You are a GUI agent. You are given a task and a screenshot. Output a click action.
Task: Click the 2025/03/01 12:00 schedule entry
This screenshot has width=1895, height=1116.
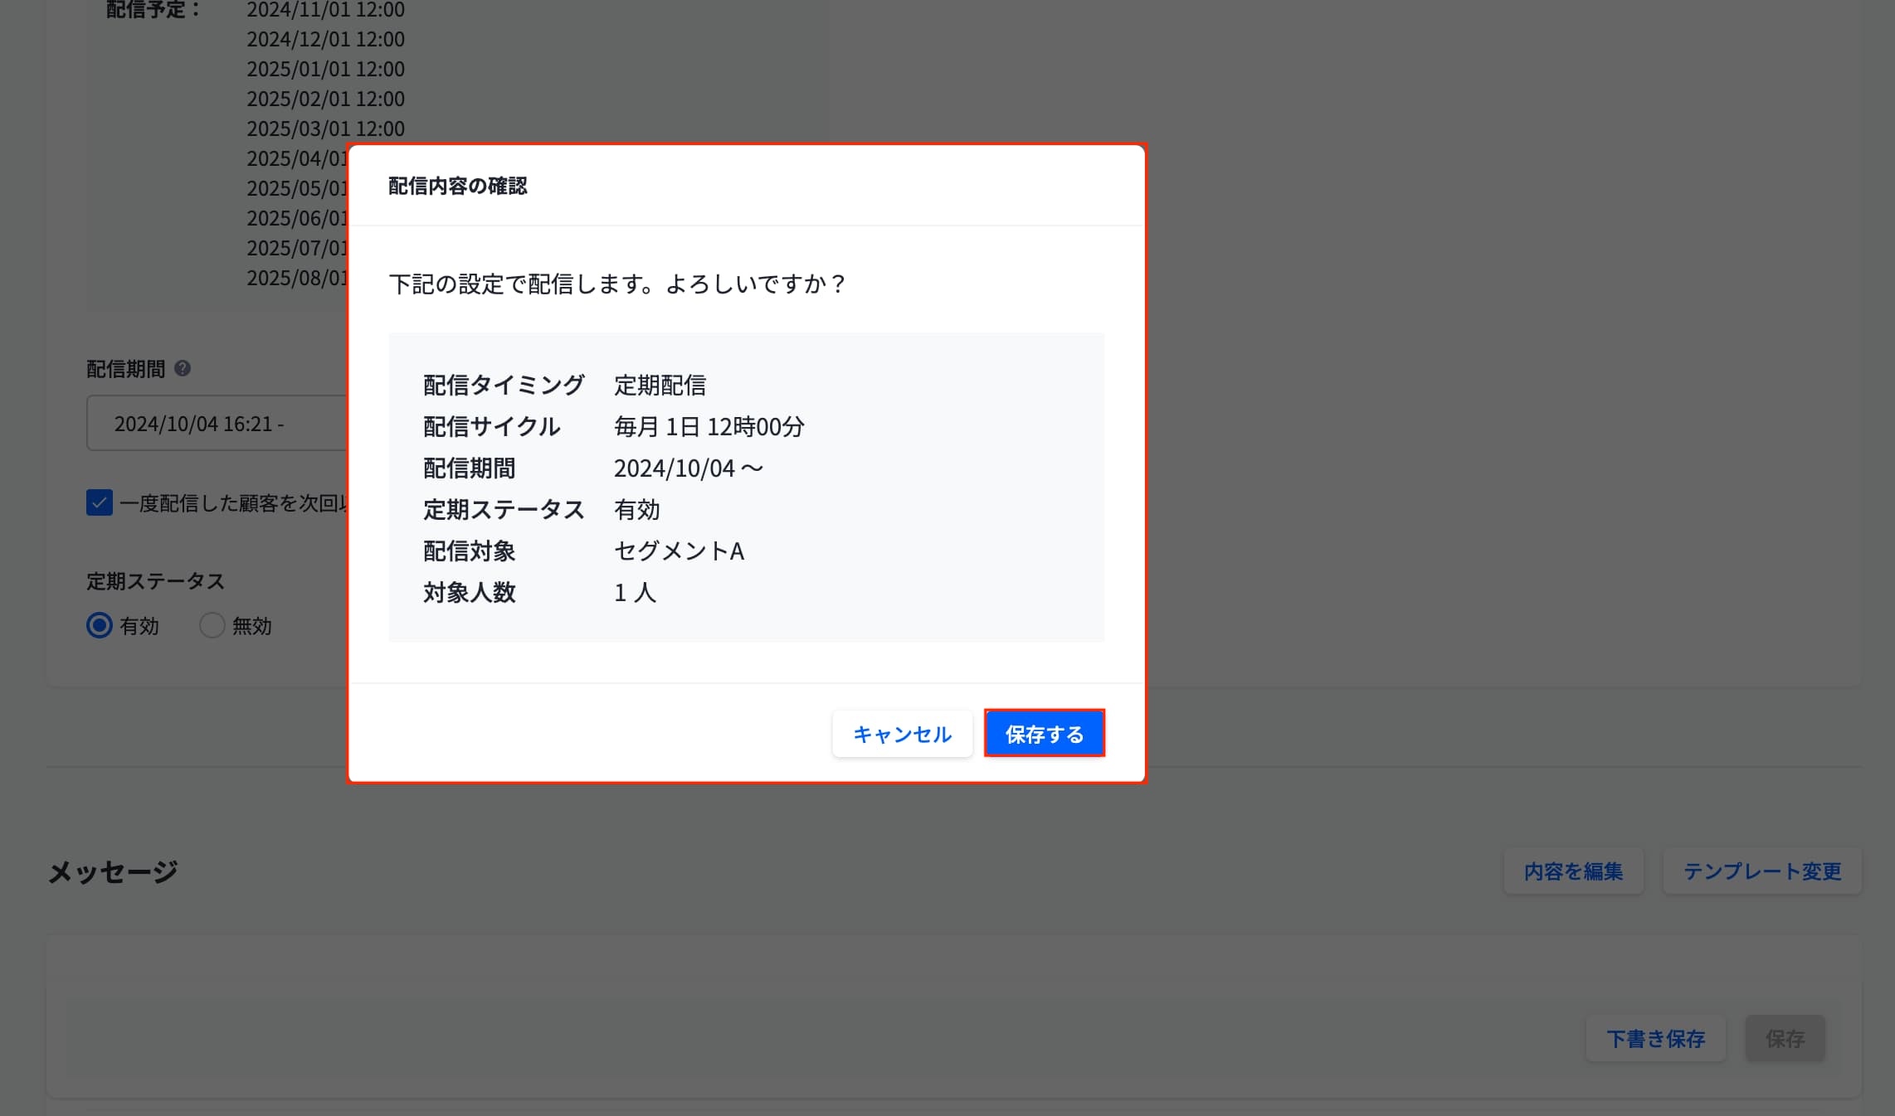tap(325, 129)
